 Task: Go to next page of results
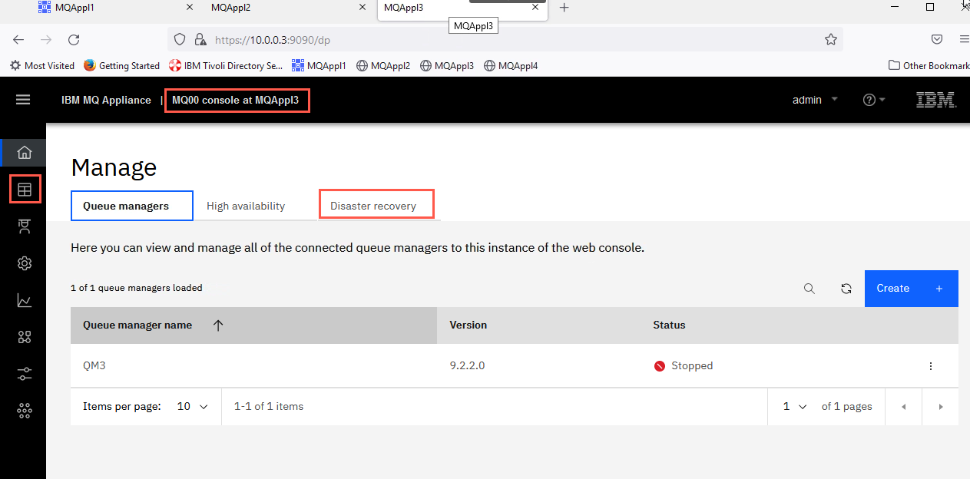[941, 407]
